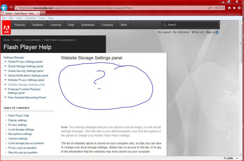The height and width of the screenshot is (161, 244).
Task: Click the Adobe logo on the page
Action: coord(7,28)
